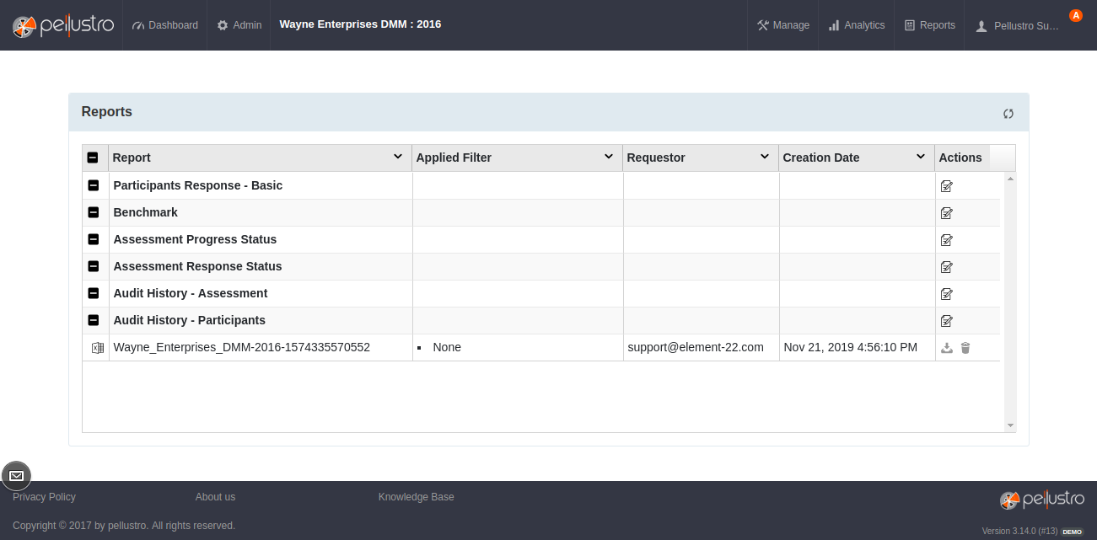Image resolution: width=1097 pixels, height=540 pixels.
Task: Click the Pellustro logo in header
Action: (62, 26)
